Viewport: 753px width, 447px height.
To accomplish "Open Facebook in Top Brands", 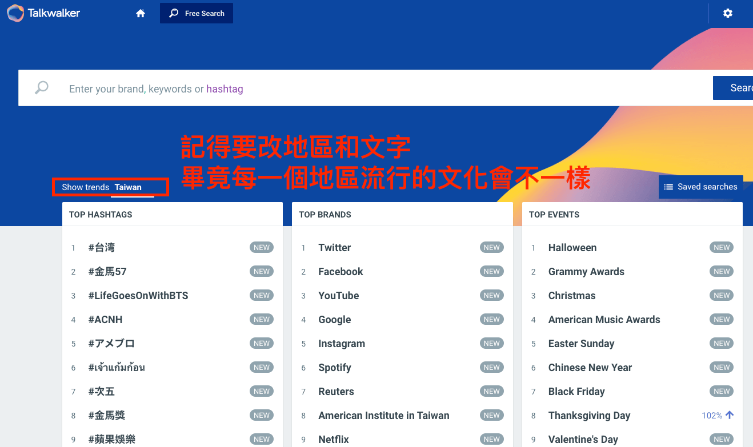I will [x=341, y=272].
